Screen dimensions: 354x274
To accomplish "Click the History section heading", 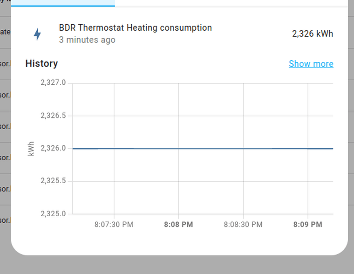I will point(41,63).
